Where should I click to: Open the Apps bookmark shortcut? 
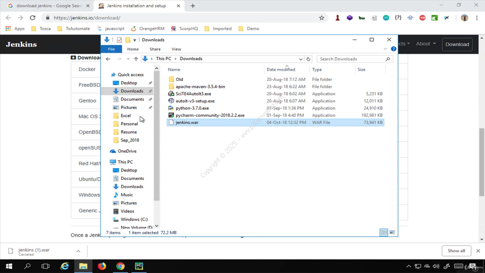[x=15, y=28]
